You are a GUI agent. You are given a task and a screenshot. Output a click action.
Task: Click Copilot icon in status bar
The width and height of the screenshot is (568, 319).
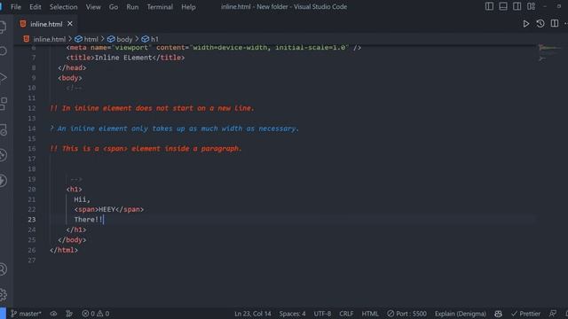point(498,314)
